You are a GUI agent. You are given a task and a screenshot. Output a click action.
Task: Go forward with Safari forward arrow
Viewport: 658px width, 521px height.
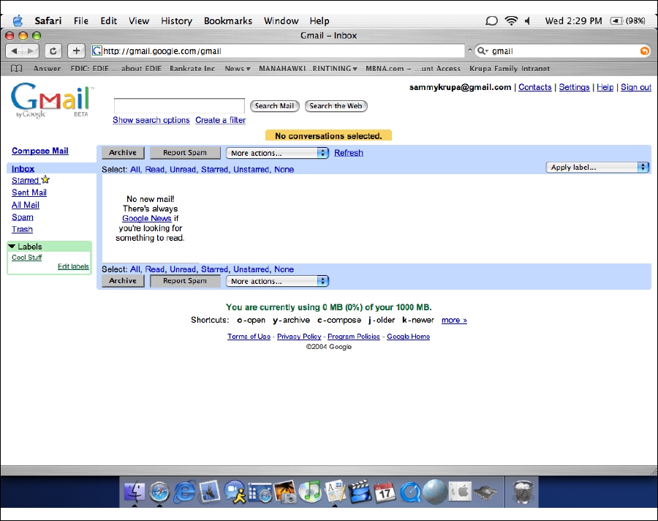(30, 50)
